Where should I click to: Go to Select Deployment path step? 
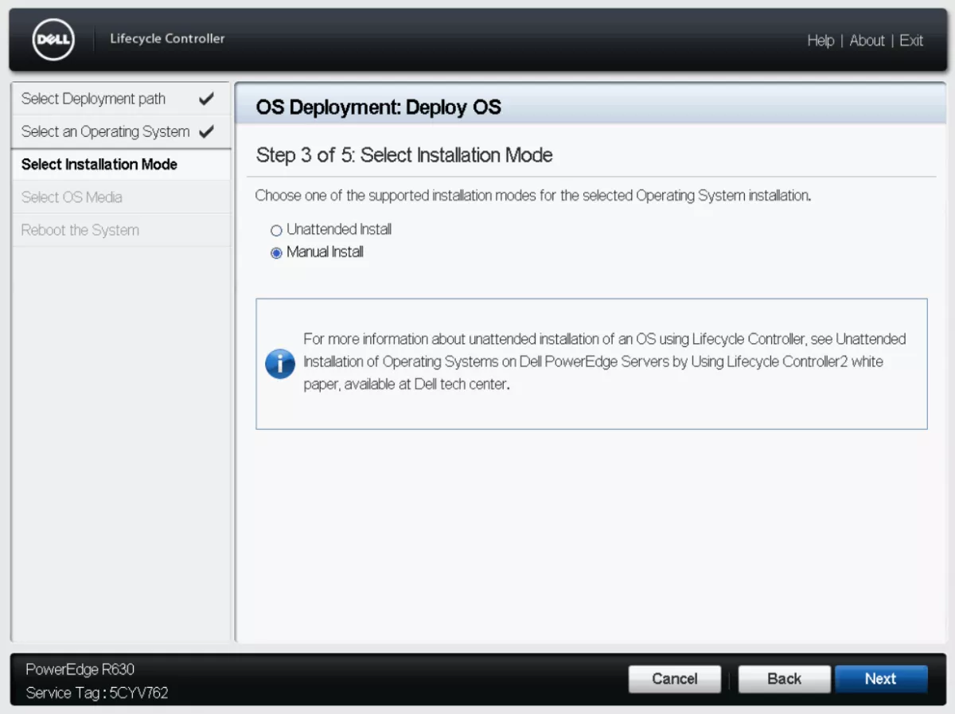121,99
